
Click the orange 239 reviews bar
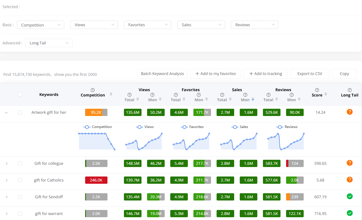click(x=295, y=197)
